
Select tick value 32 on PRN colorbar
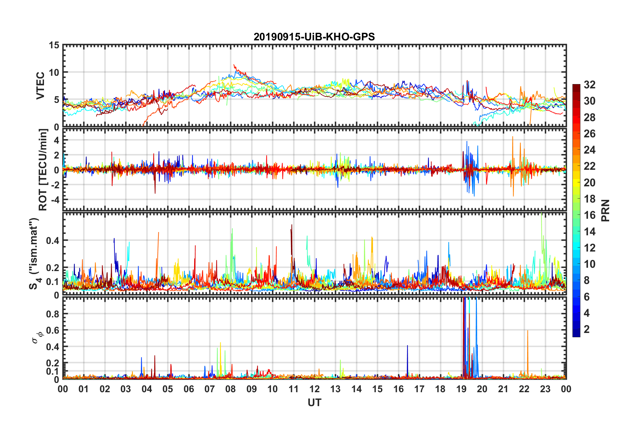coord(589,85)
